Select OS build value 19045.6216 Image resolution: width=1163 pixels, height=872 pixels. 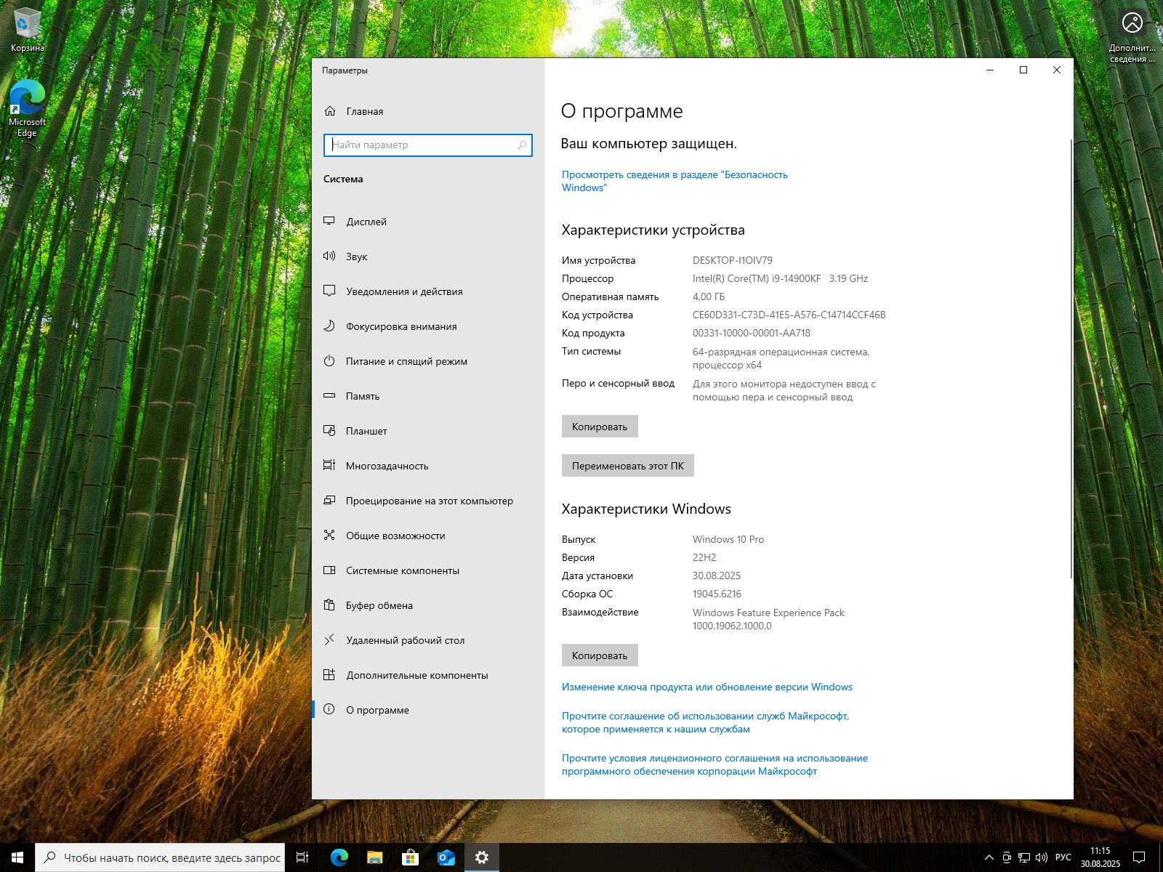coord(717,594)
